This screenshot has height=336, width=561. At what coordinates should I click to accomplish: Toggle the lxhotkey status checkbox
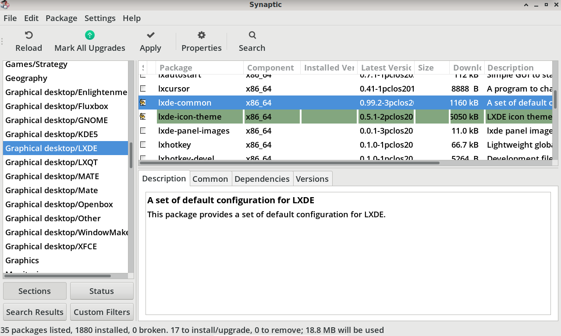pyautogui.click(x=143, y=145)
